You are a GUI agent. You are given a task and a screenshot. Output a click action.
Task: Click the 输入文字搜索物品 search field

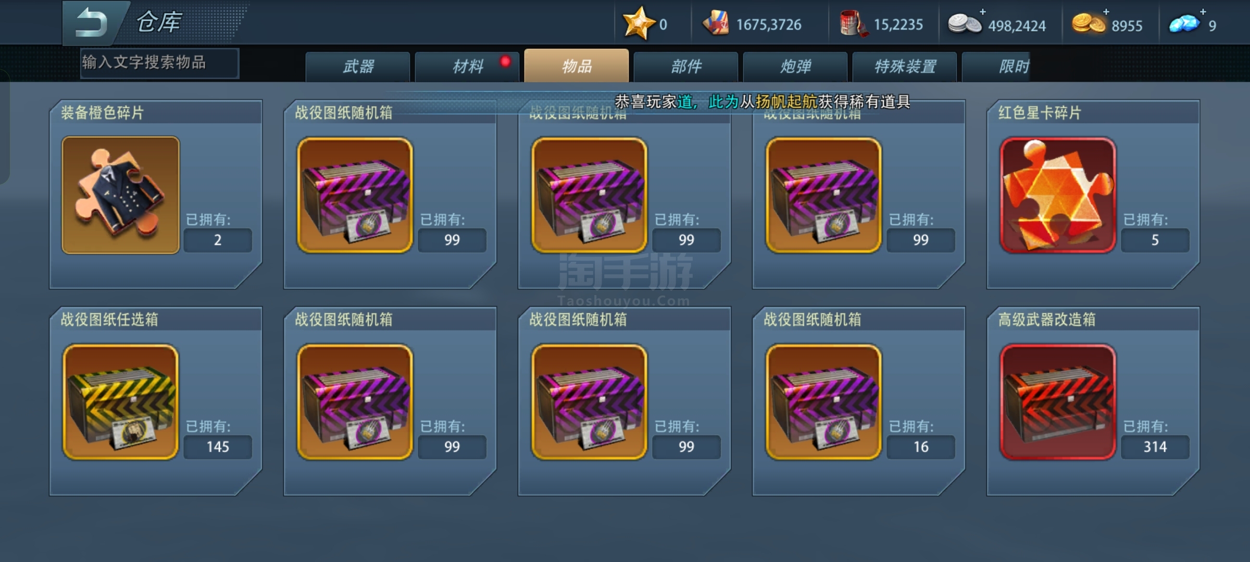tap(159, 63)
